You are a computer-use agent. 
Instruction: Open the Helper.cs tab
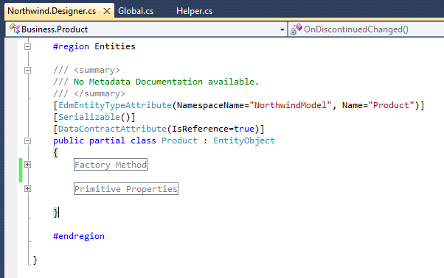194,11
